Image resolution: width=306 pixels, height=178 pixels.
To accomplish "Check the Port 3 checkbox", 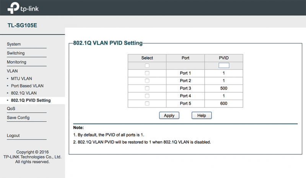I will [147, 88].
